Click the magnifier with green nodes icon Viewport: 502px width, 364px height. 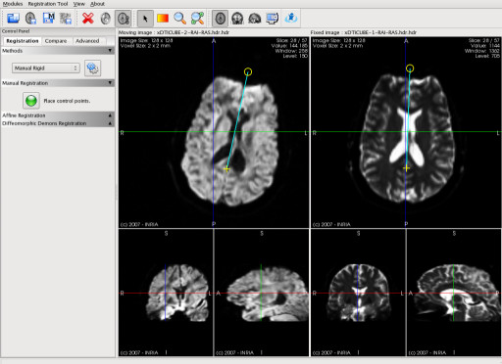click(197, 19)
